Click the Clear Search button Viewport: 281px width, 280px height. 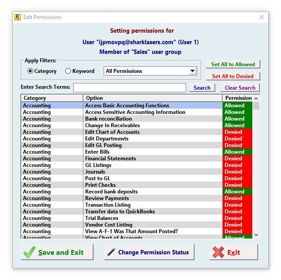coord(240,88)
